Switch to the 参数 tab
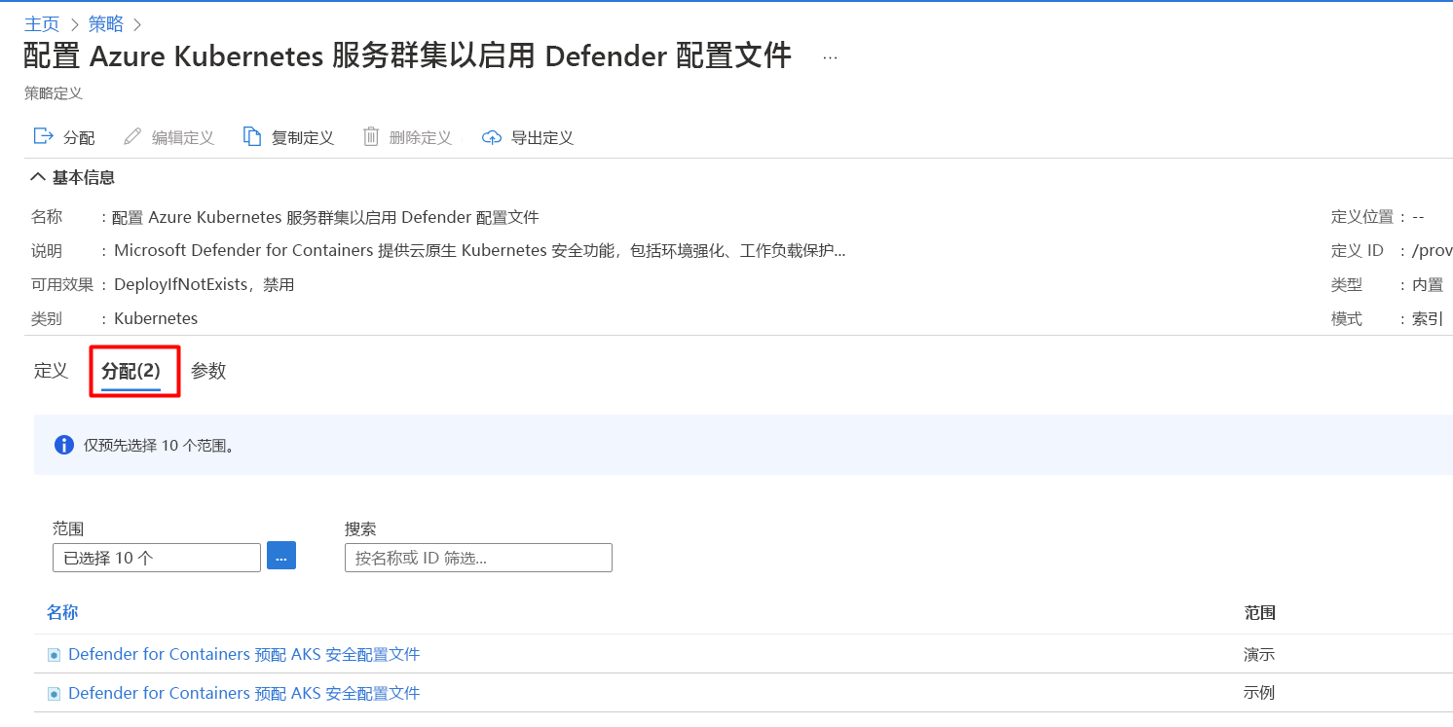The height and width of the screenshot is (727, 1453). pos(208,371)
